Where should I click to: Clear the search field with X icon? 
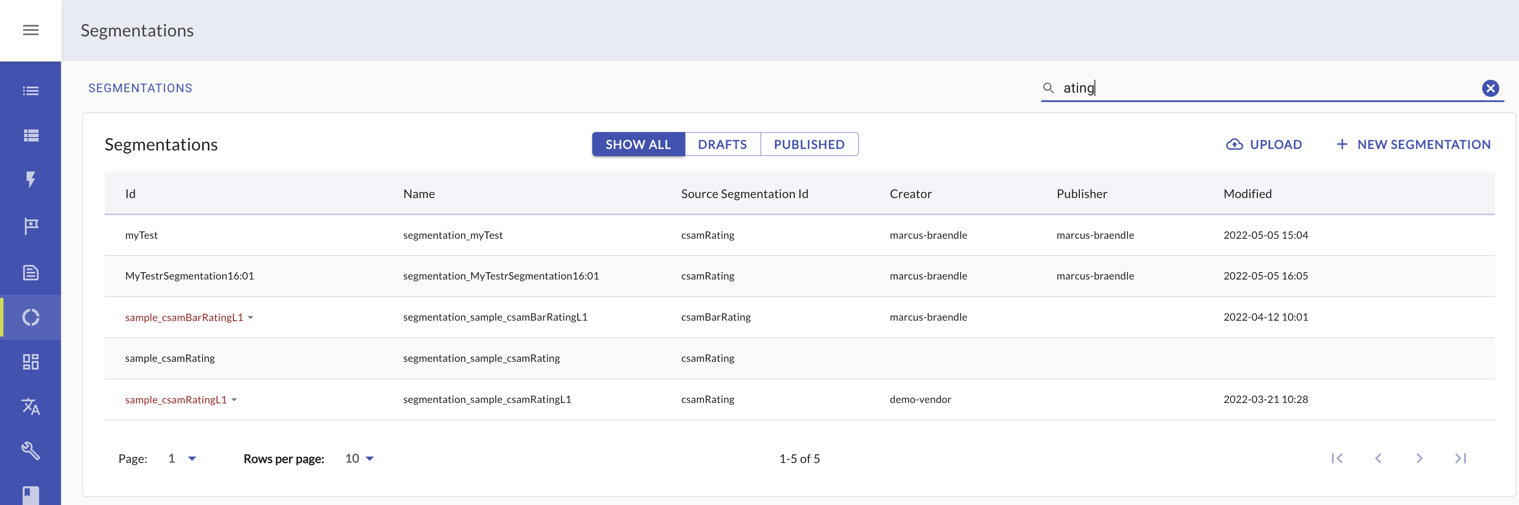coord(1490,88)
